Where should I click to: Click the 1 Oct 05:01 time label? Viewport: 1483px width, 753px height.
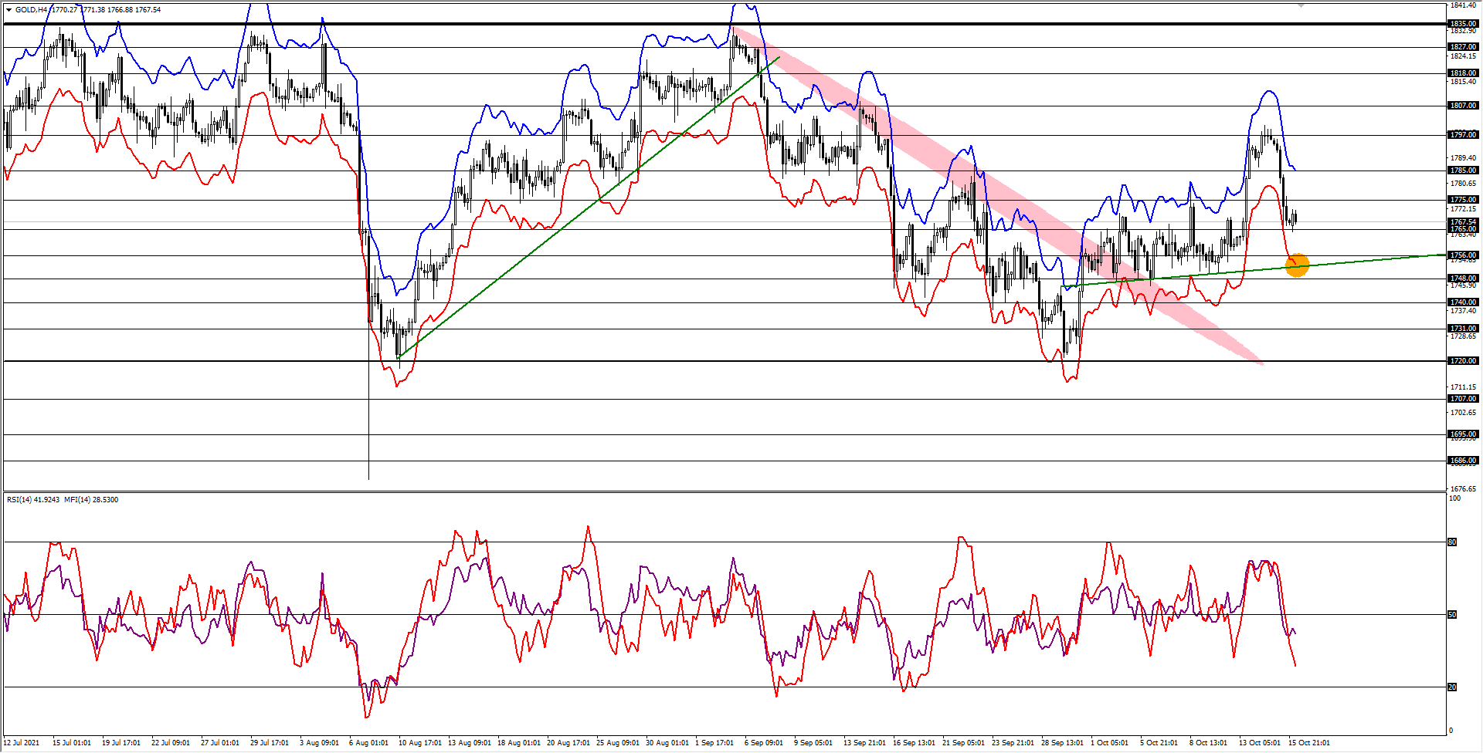tap(1109, 743)
